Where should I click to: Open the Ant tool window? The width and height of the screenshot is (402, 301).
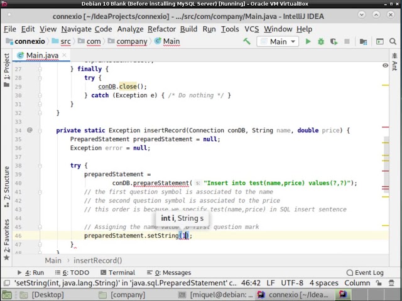394,62
